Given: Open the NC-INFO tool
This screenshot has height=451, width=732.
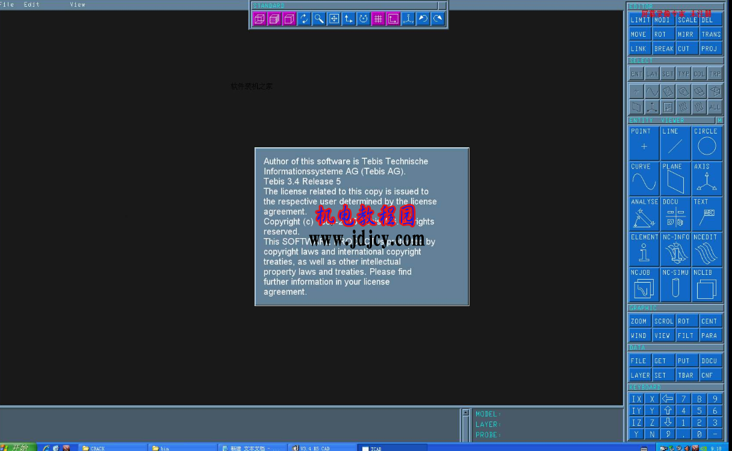Looking at the screenshot, I should (x=675, y=250).
